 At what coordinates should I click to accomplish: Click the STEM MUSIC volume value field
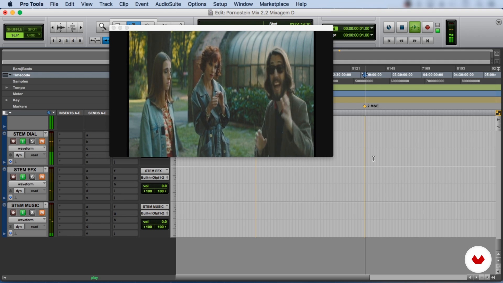(x=155, y=222)
